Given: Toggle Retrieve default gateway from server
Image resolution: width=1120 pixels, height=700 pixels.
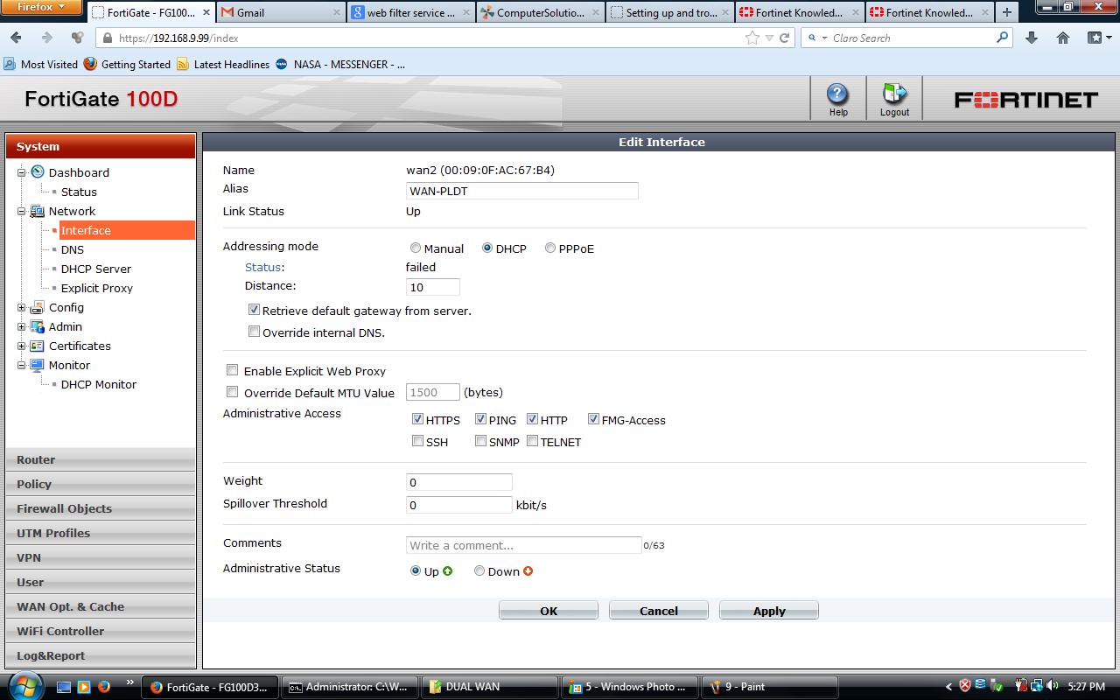Looking at the screenshot, I should pyautogui.click(x=254, y=310).
